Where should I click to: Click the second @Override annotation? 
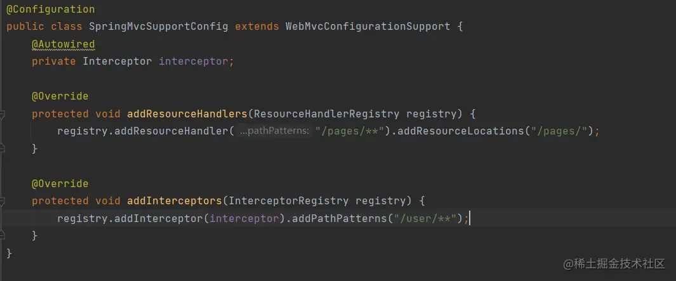point(60,183)
